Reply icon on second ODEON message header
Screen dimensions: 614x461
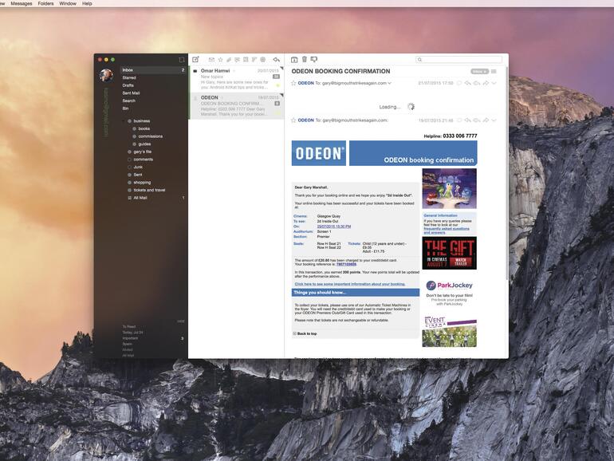click(x=468, y=120)
